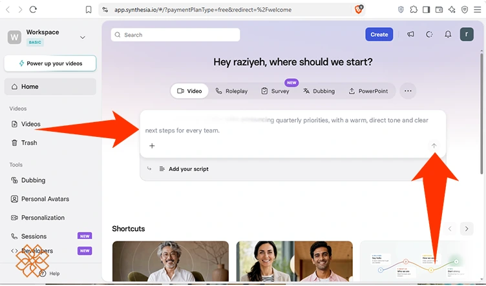486x286 pixels.
Task: Open the Dubbing tool in the sidebar
Action: [x=28, y=180]
